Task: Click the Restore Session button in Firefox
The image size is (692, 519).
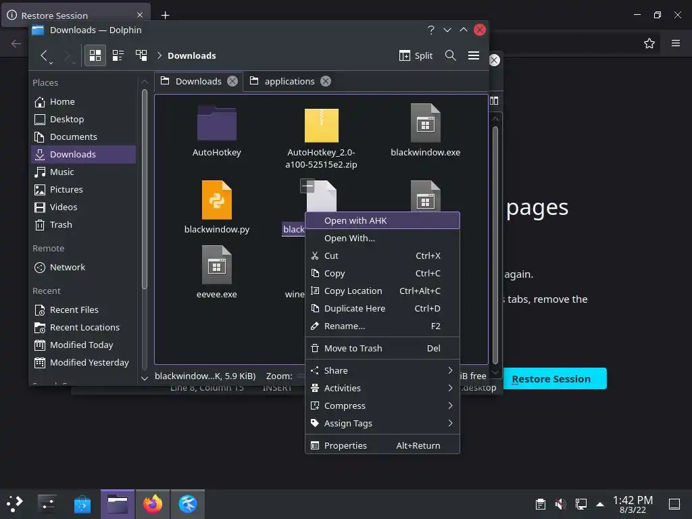Action: (555, 378)
